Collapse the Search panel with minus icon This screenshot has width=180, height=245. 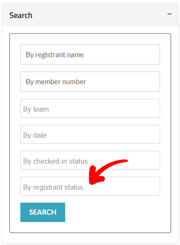(169, 14)
